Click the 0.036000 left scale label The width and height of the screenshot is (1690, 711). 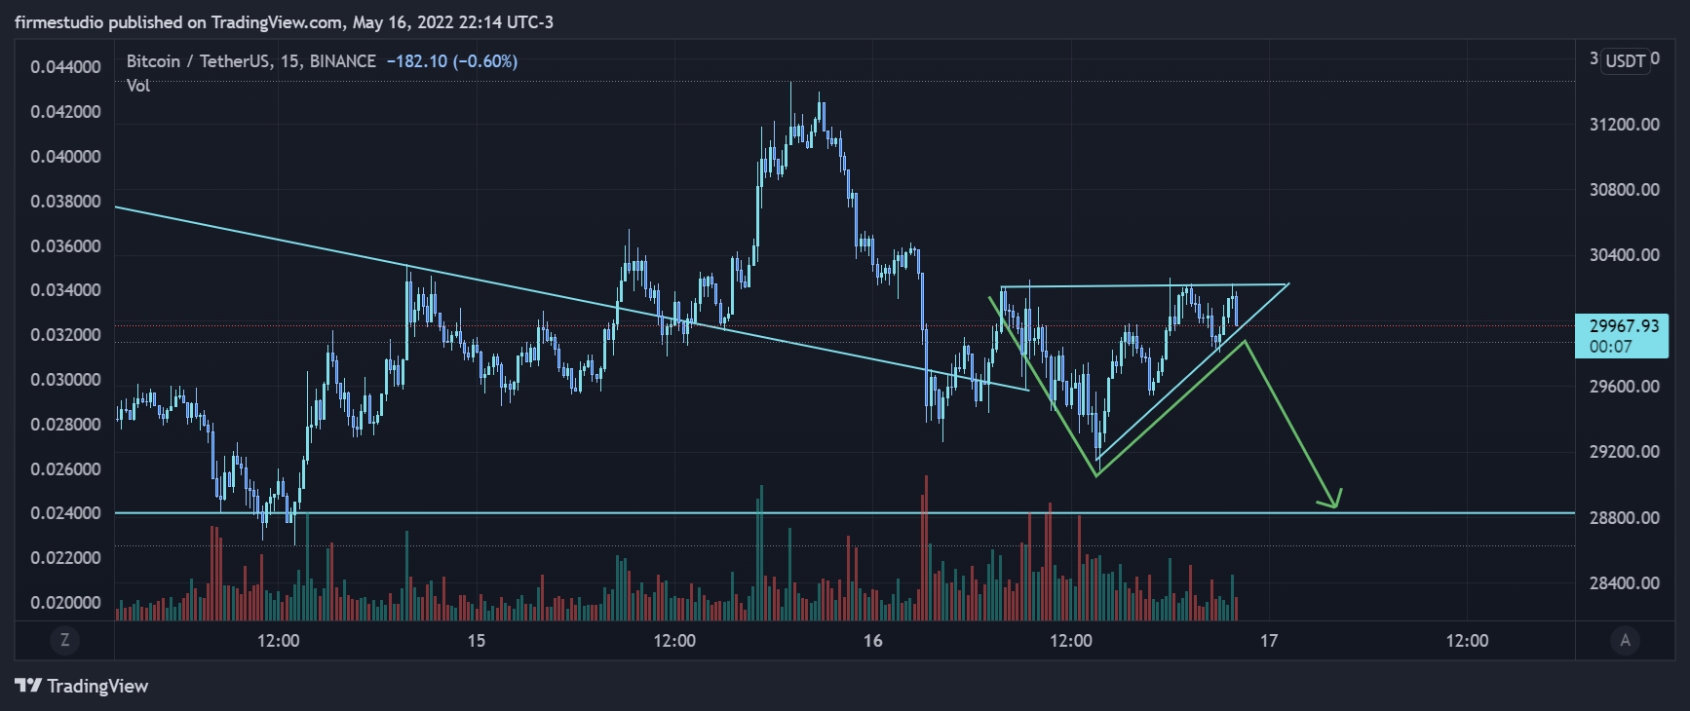point(65,246)
